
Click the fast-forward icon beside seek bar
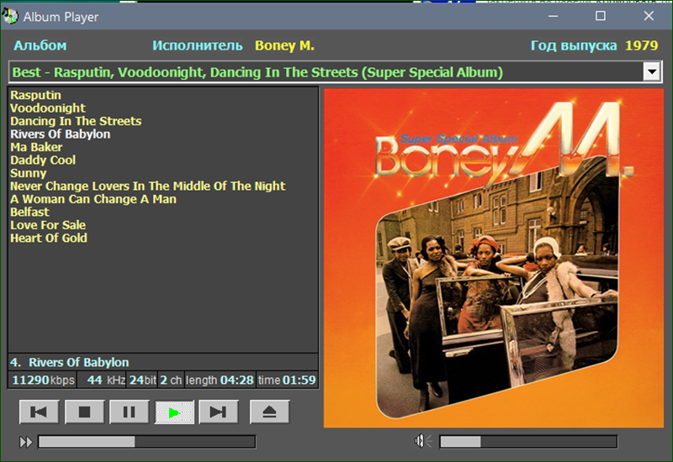tap(26, 442)
